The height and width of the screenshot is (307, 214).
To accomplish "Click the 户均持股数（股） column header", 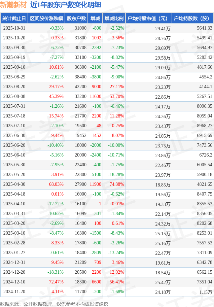I will [x=193, y=19].
